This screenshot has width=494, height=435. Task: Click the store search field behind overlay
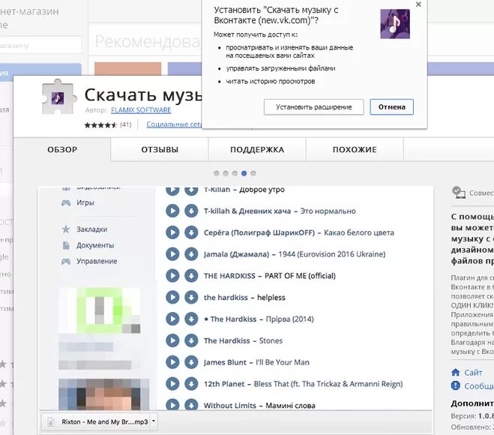40,45
